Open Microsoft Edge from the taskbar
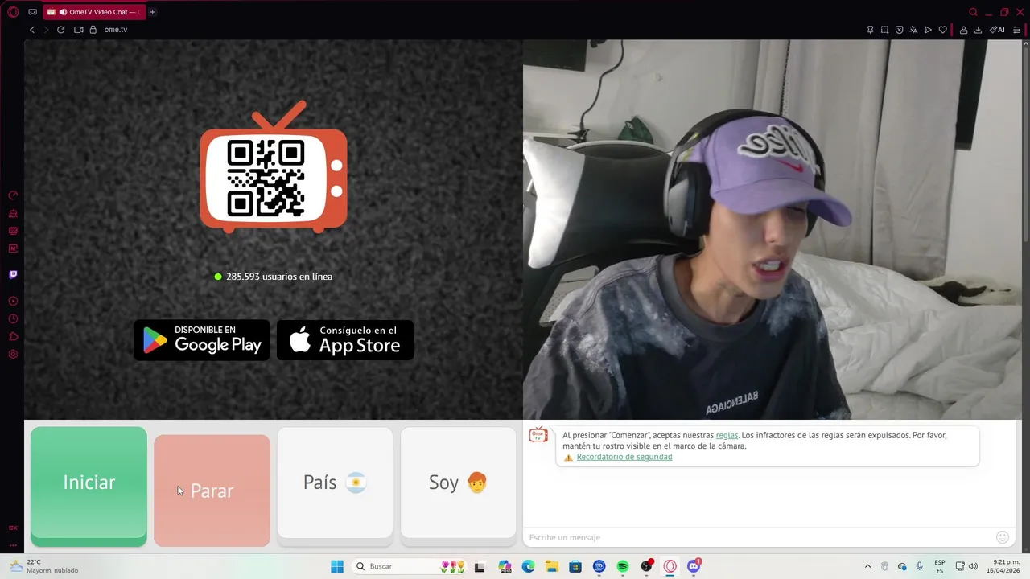 pos(528,566)
